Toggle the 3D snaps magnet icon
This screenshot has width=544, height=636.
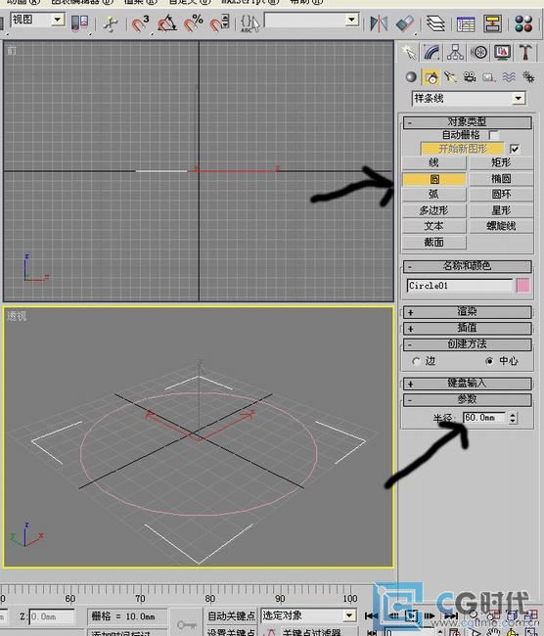point(140,23)
